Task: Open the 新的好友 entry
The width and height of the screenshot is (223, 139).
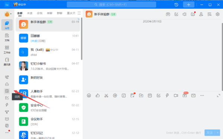Action: click(48, 80)
